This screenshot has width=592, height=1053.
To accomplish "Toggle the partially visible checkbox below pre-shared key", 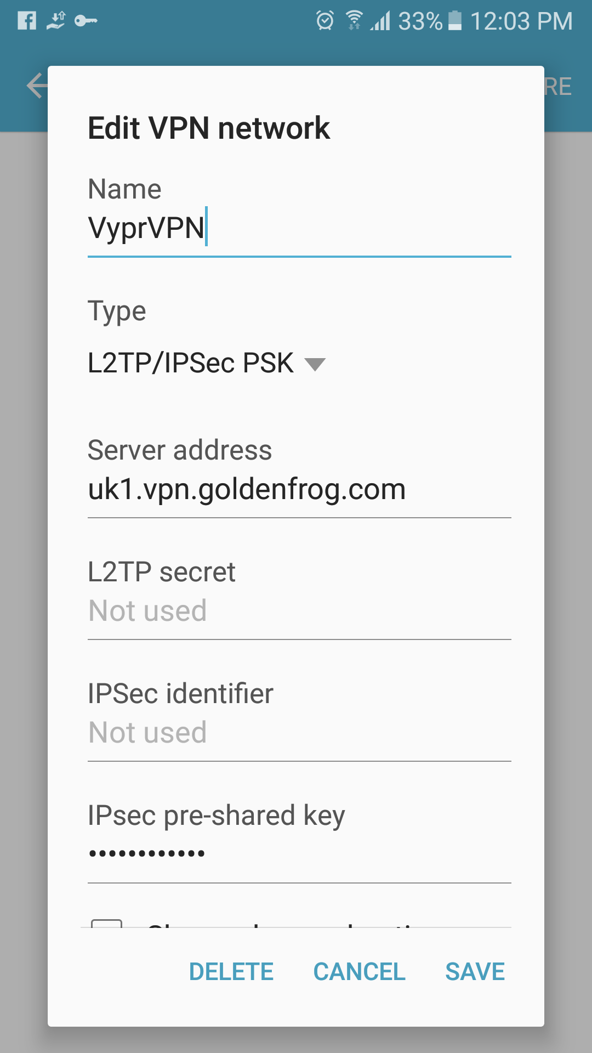I will [106, 924].
